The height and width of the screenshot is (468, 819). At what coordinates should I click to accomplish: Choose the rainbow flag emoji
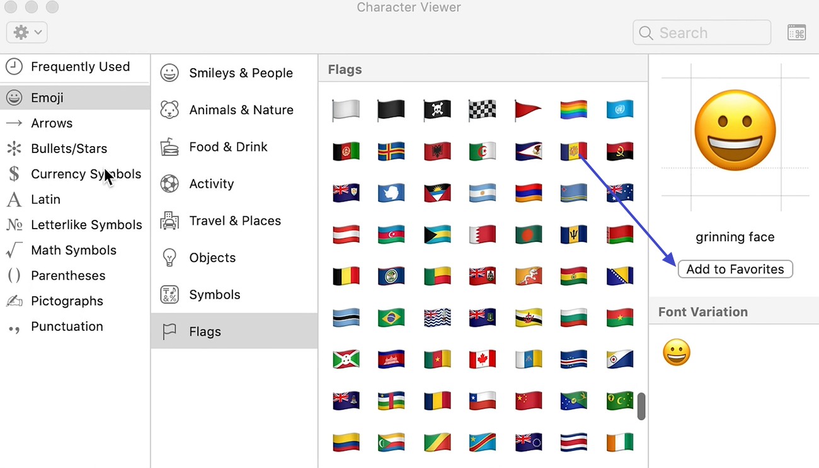click(573, 110)
